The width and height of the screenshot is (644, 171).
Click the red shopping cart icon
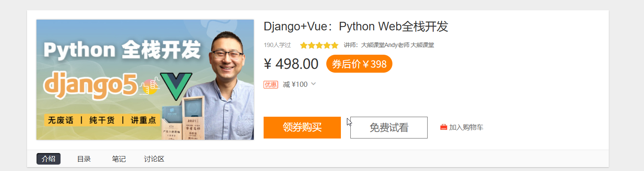tap(444, 127)
